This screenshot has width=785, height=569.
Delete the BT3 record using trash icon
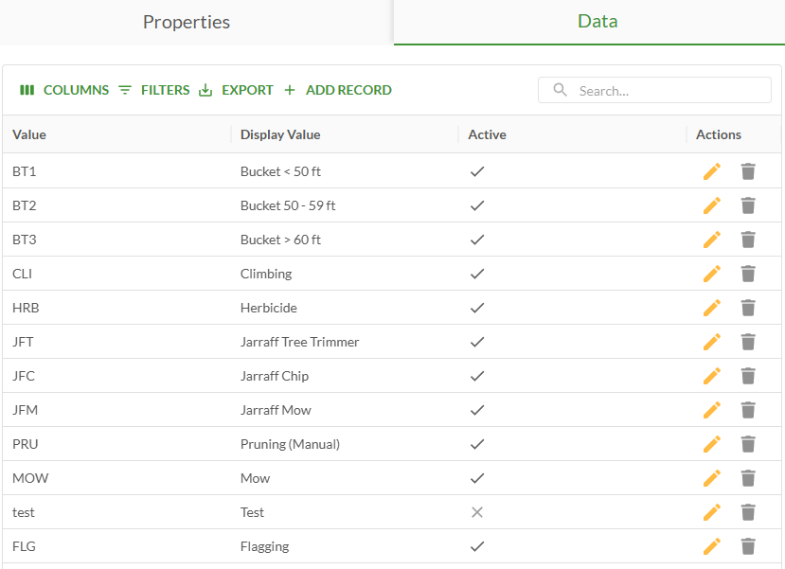pyautogui.click(x=748, y=240)
